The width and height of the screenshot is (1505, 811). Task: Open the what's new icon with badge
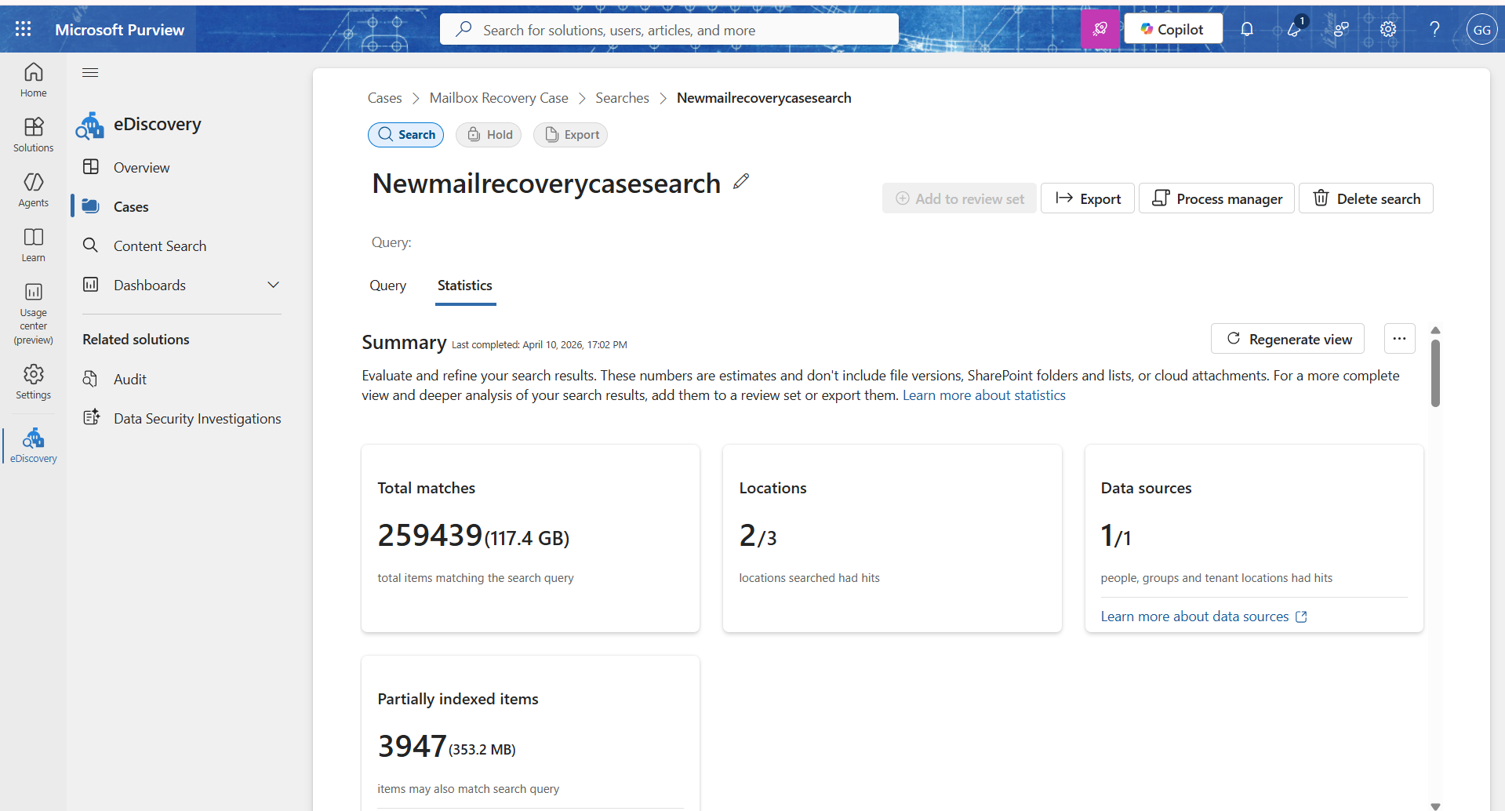coord(1295,29)
